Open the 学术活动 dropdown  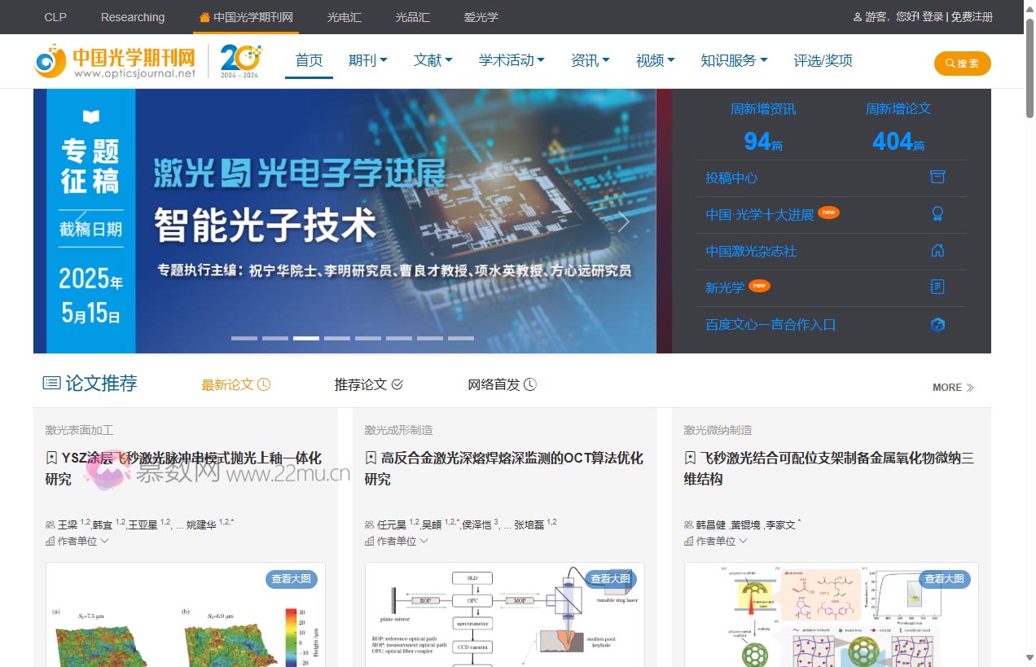[x=511, y=60]
